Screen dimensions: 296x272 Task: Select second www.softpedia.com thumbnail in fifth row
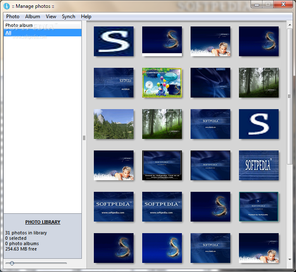click(162, 207)
